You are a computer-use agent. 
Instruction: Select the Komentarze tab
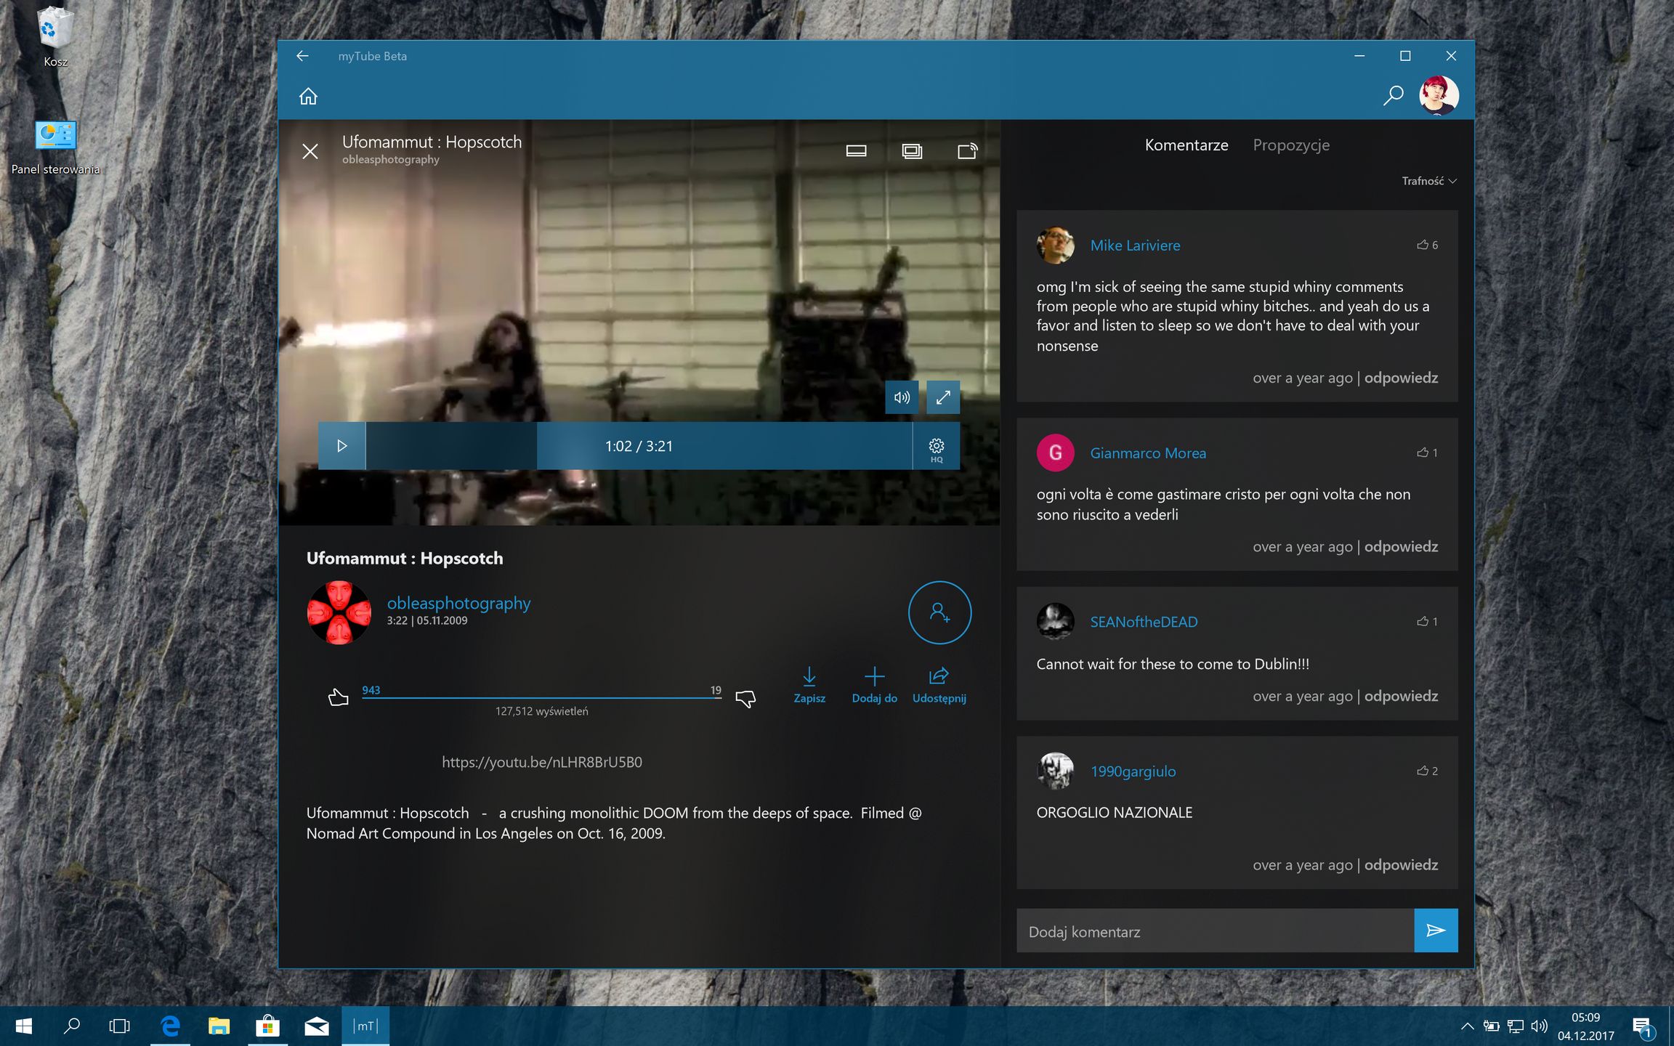pyautogui.click(x=1186, y=145)
